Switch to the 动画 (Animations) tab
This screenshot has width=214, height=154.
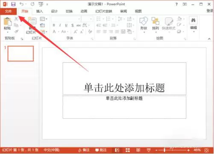(84, 11)
